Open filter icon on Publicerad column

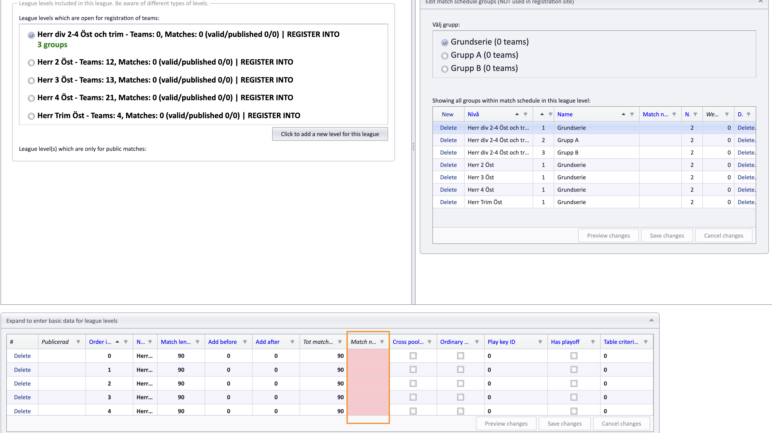(78, 342)
